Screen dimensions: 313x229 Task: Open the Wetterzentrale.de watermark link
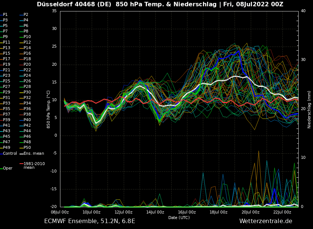pos(265,221)
